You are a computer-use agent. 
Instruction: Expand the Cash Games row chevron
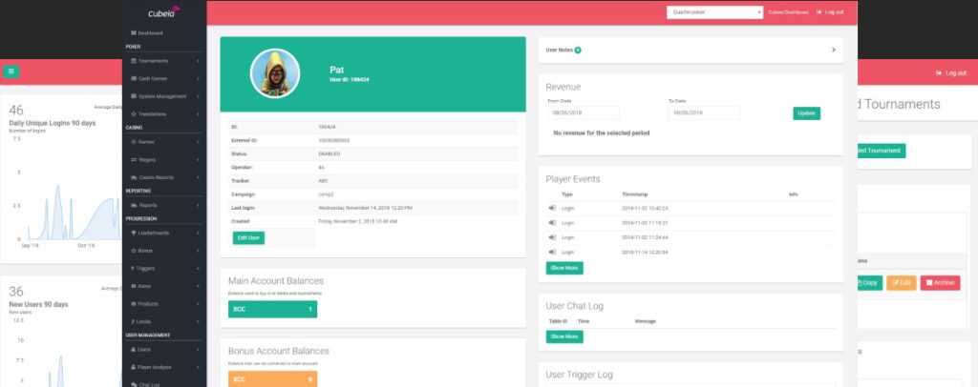[199, 79]
